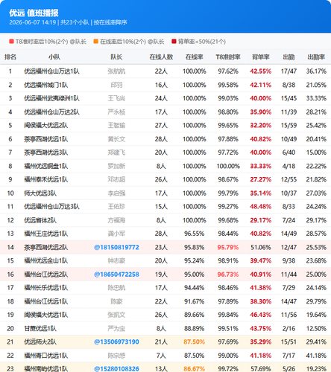This screenshot has width=331, height=372.
Task: Click the 100.00% T8 value in rank 8
Action: coord(228,166)
